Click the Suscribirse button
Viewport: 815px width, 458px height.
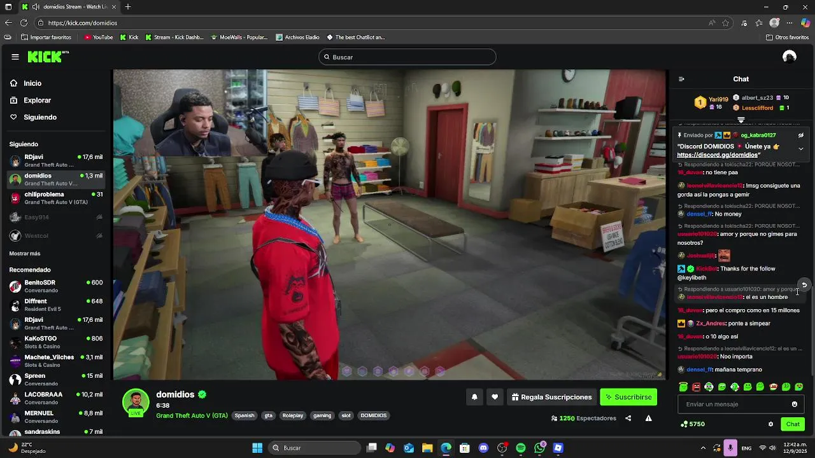[x=628, y=397]
